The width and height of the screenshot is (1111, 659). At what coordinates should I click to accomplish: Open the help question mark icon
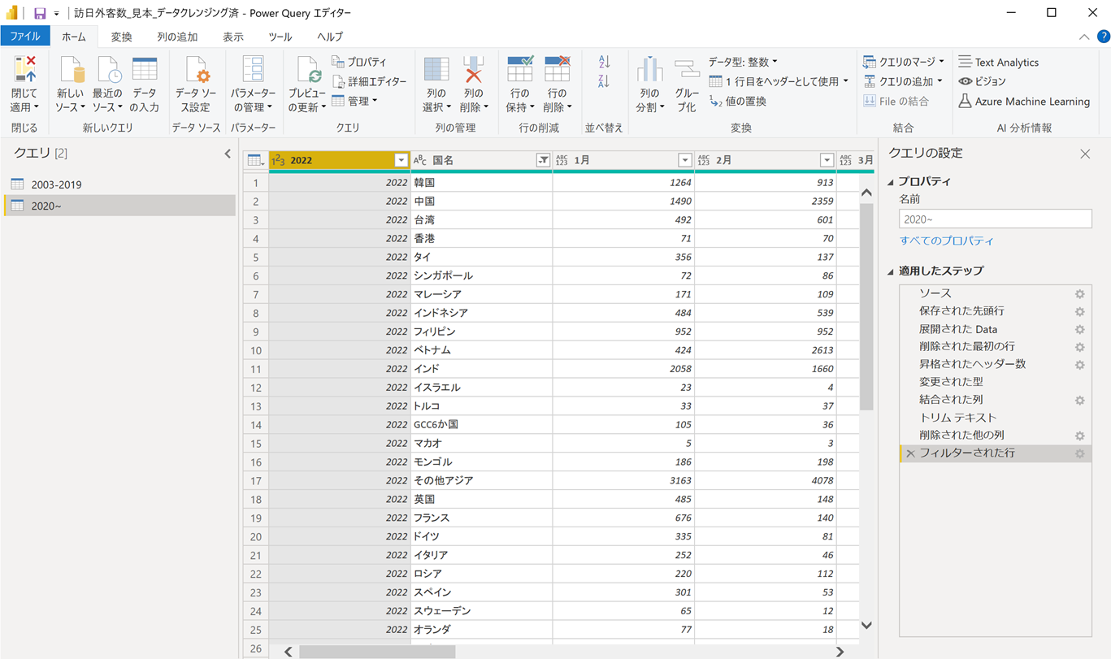pos(1103,37)
